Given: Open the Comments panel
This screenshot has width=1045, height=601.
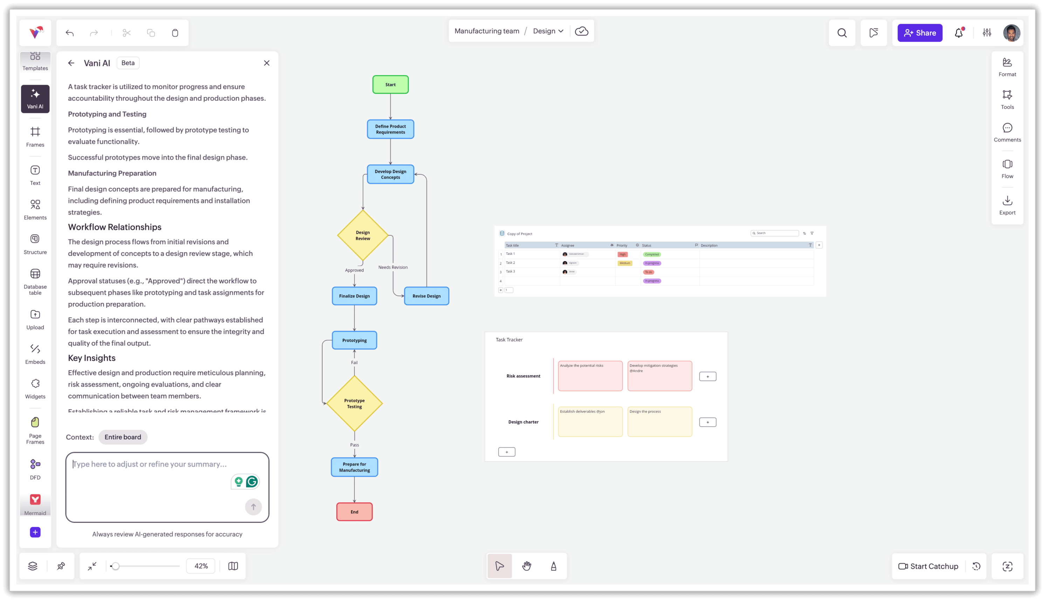Looking at the screenshot, I should 1007,132.
